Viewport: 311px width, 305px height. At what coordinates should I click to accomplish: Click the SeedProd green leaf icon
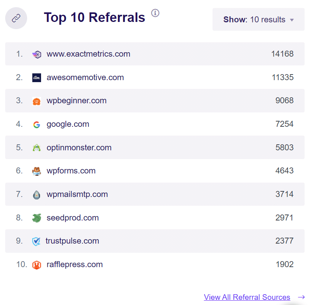click(x=37, y=218)
